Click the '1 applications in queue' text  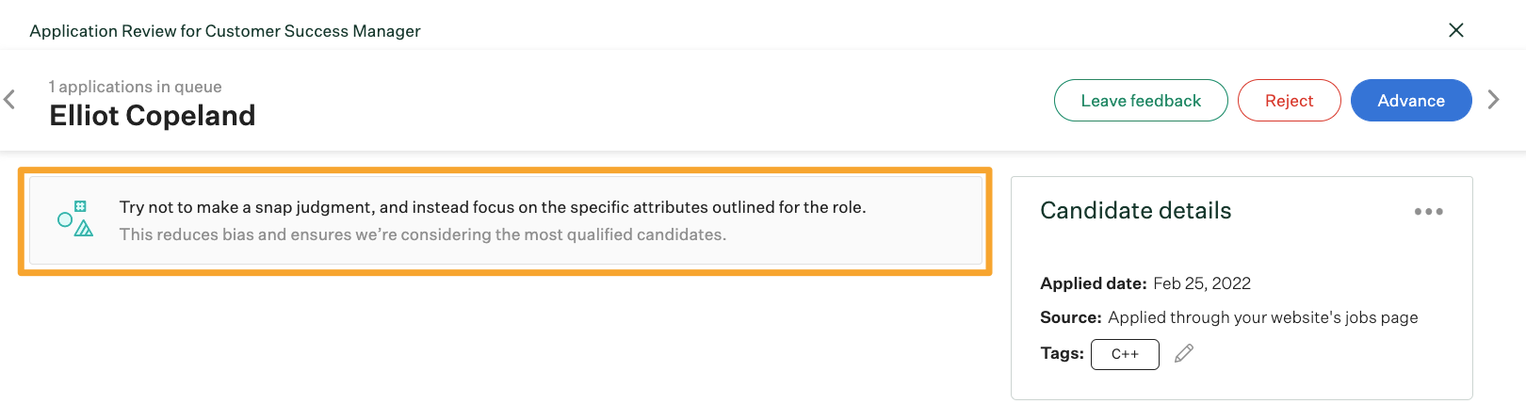tap(136, 87)
